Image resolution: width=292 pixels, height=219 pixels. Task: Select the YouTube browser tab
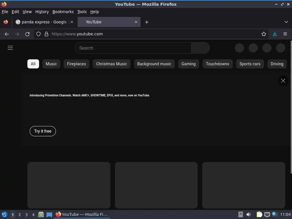(109, 22)
